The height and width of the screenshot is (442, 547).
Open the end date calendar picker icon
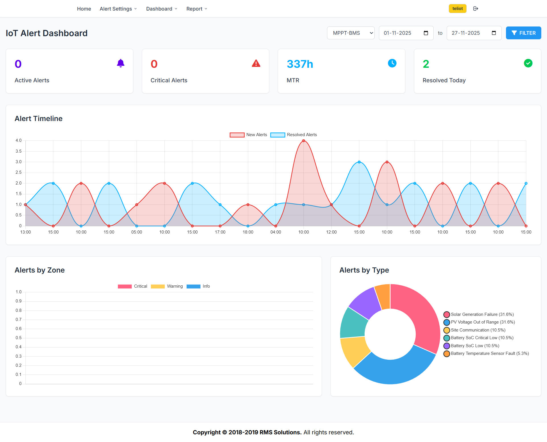coord(494,33)
